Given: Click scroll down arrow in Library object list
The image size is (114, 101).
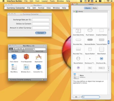Looking at the screenshot, I should (109, 70).
